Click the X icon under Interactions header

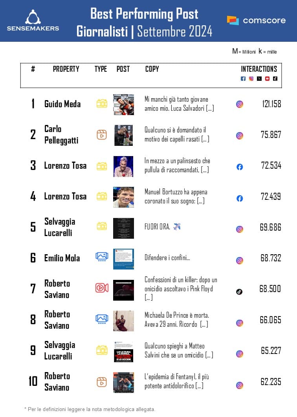click(259, 78)
